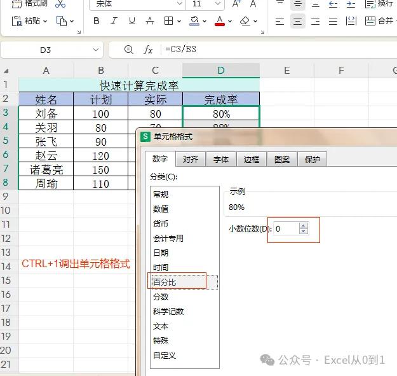Click the horizontal Center align icon
397x376 pixels.
tap(297, 21)
